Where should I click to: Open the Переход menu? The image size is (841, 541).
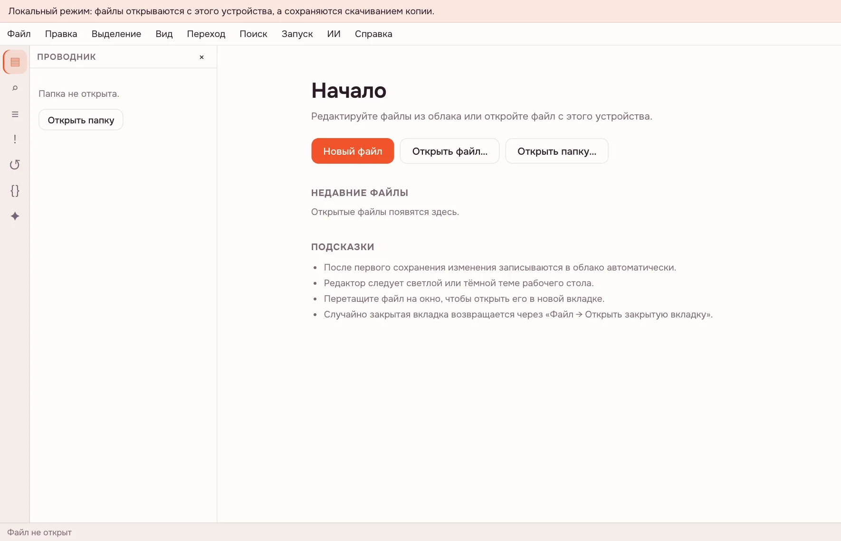(x=206, y=34)
